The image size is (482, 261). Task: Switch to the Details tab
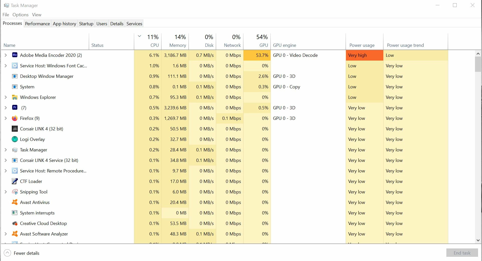click(x=117, y=24)
